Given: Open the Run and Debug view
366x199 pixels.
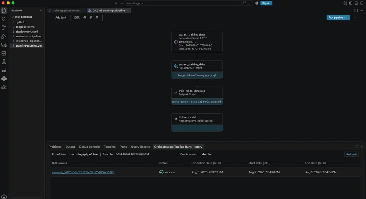Looking at the screenshot, I should (4, 36).
